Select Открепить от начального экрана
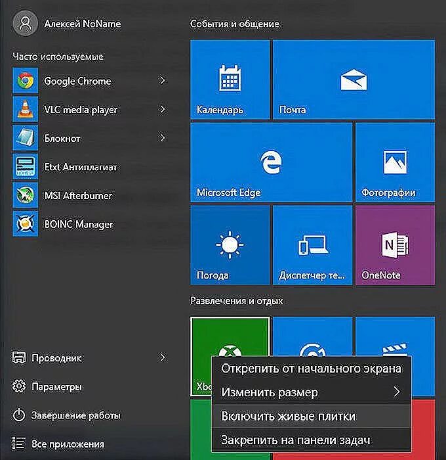 (x=311, y=369)
